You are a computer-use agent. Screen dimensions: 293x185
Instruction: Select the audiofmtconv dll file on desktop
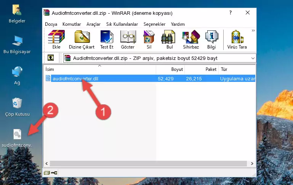(x=17, y=138)
